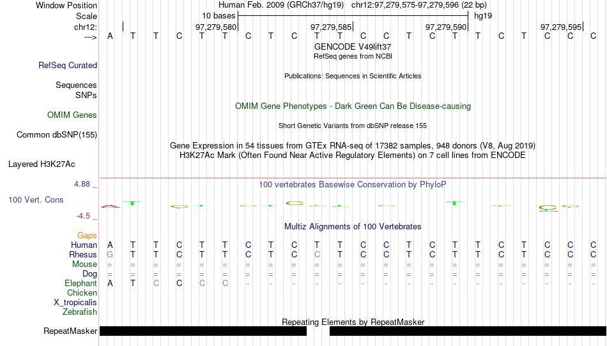Click the 100 Vert. Cons track label
Screen dimensions: 607x346
coord(36,199)
